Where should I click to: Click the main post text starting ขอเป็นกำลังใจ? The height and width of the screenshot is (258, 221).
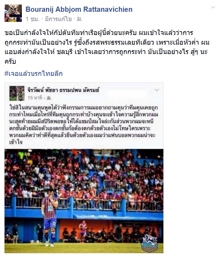pos(107,47)
